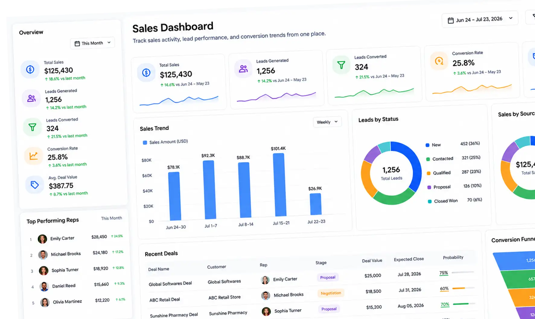Click the Jul 31, 2026 expected close date
This screenshot has width=535, height=319.
[410, 290]
